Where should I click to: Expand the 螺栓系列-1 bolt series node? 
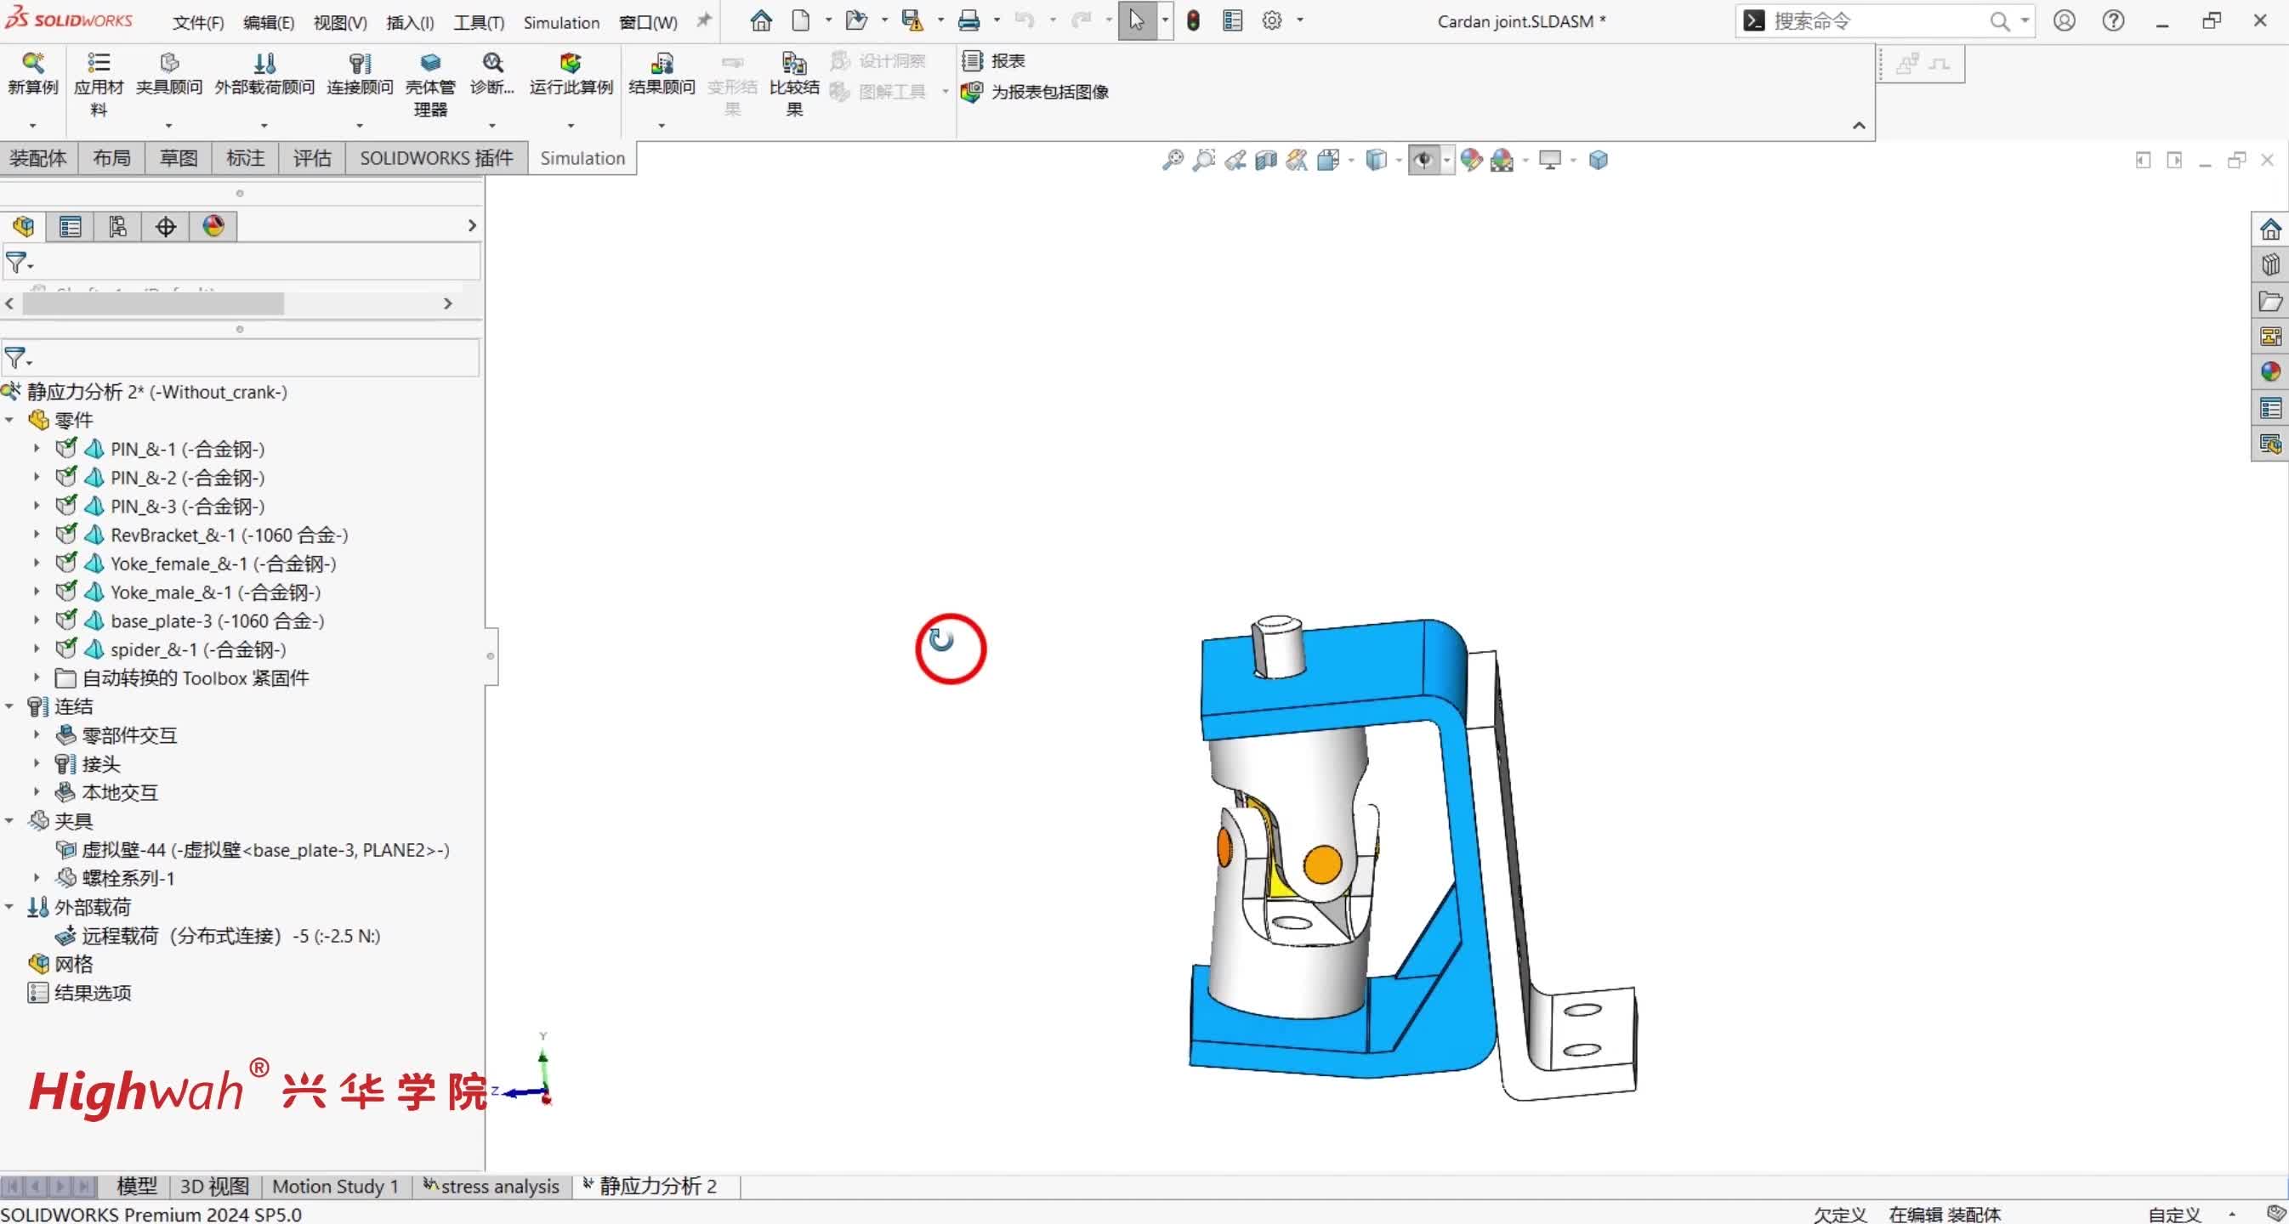coord(37,878)
